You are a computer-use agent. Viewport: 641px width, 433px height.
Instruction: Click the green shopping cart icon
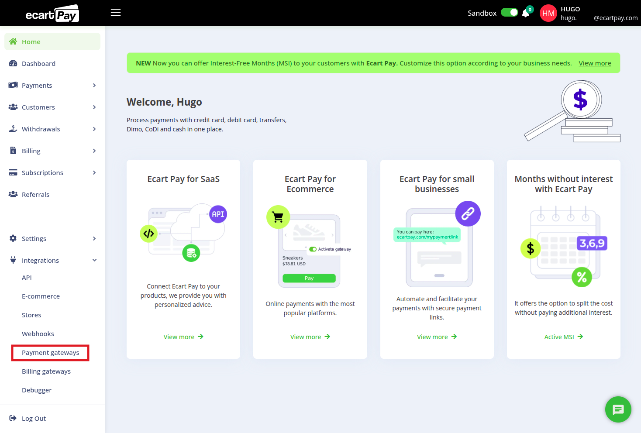[278, 217]
